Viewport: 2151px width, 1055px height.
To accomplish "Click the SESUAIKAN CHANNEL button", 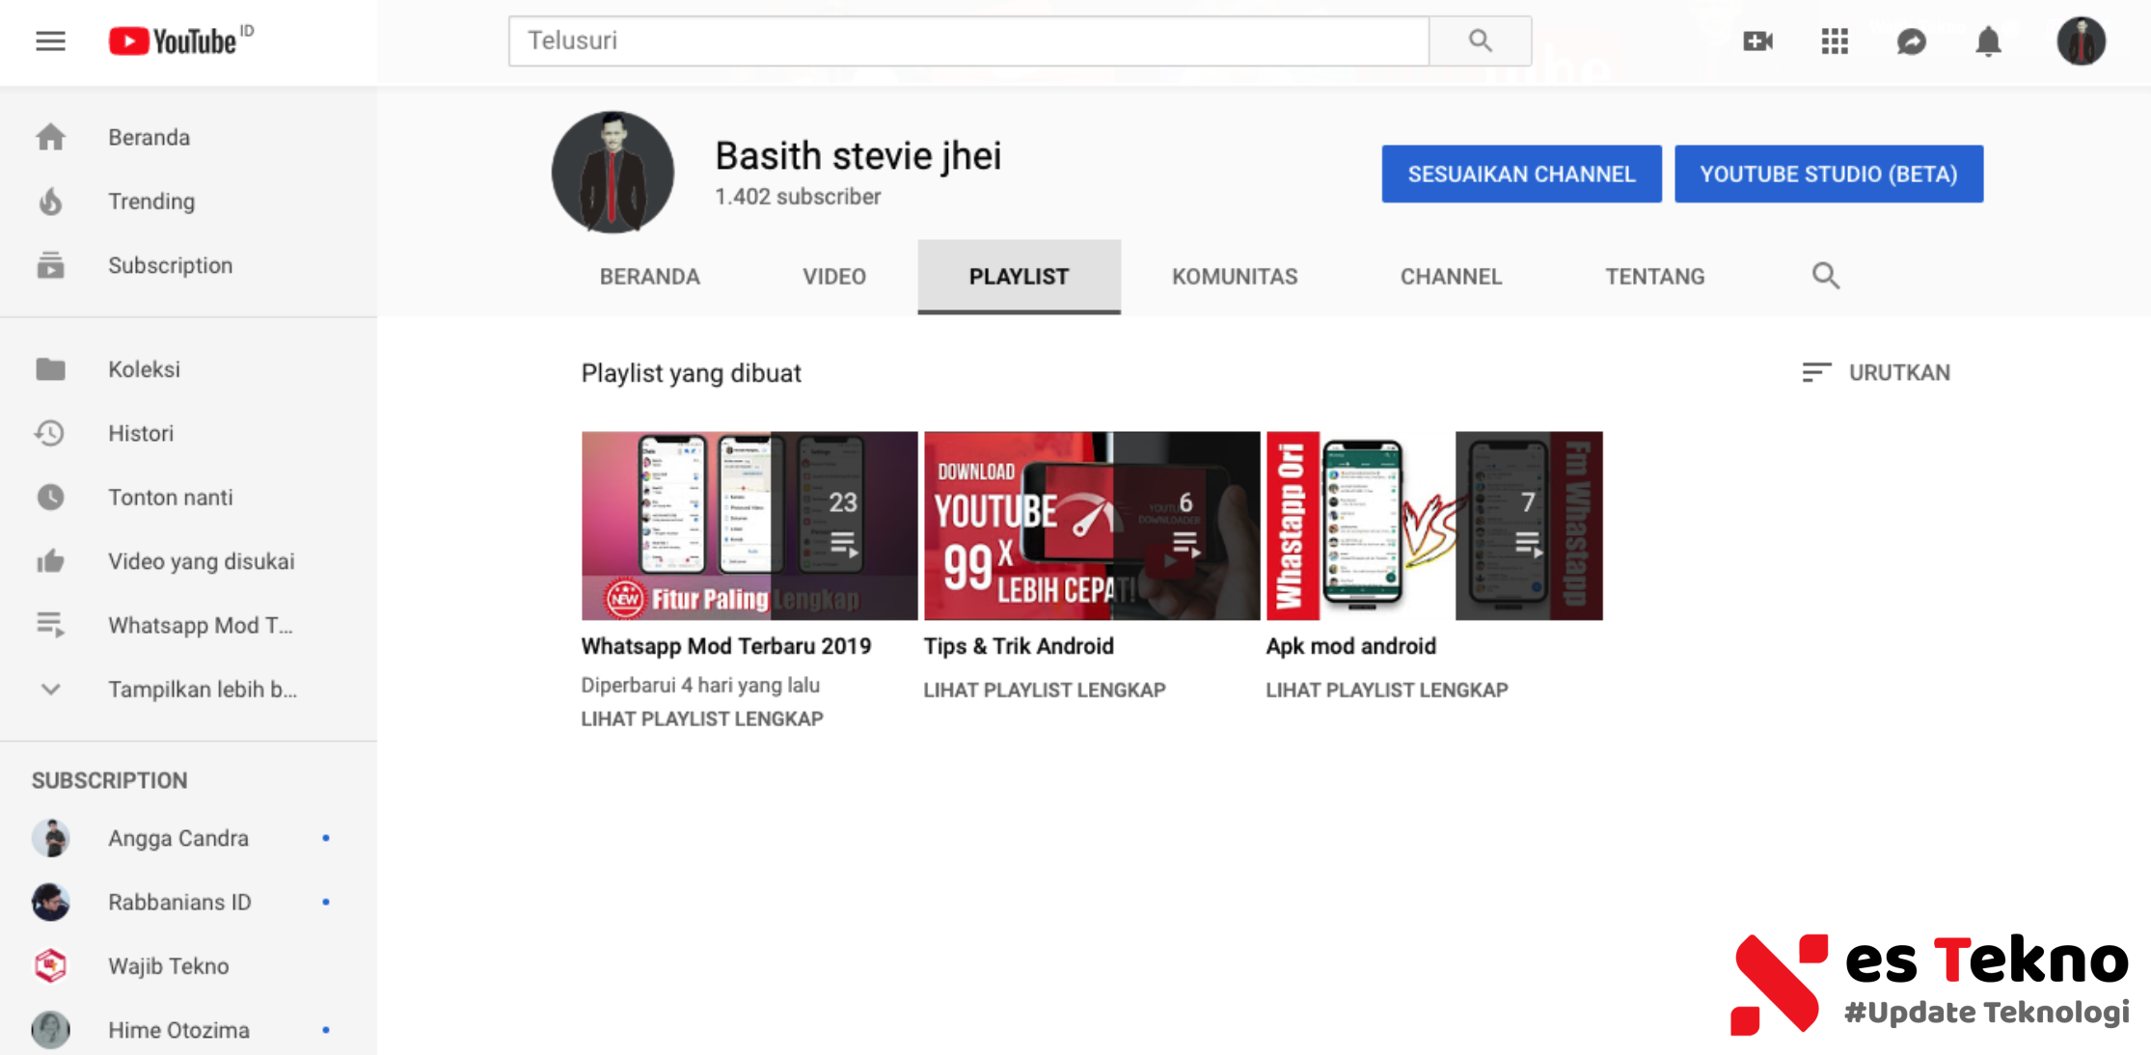I will pos(1521,174).
